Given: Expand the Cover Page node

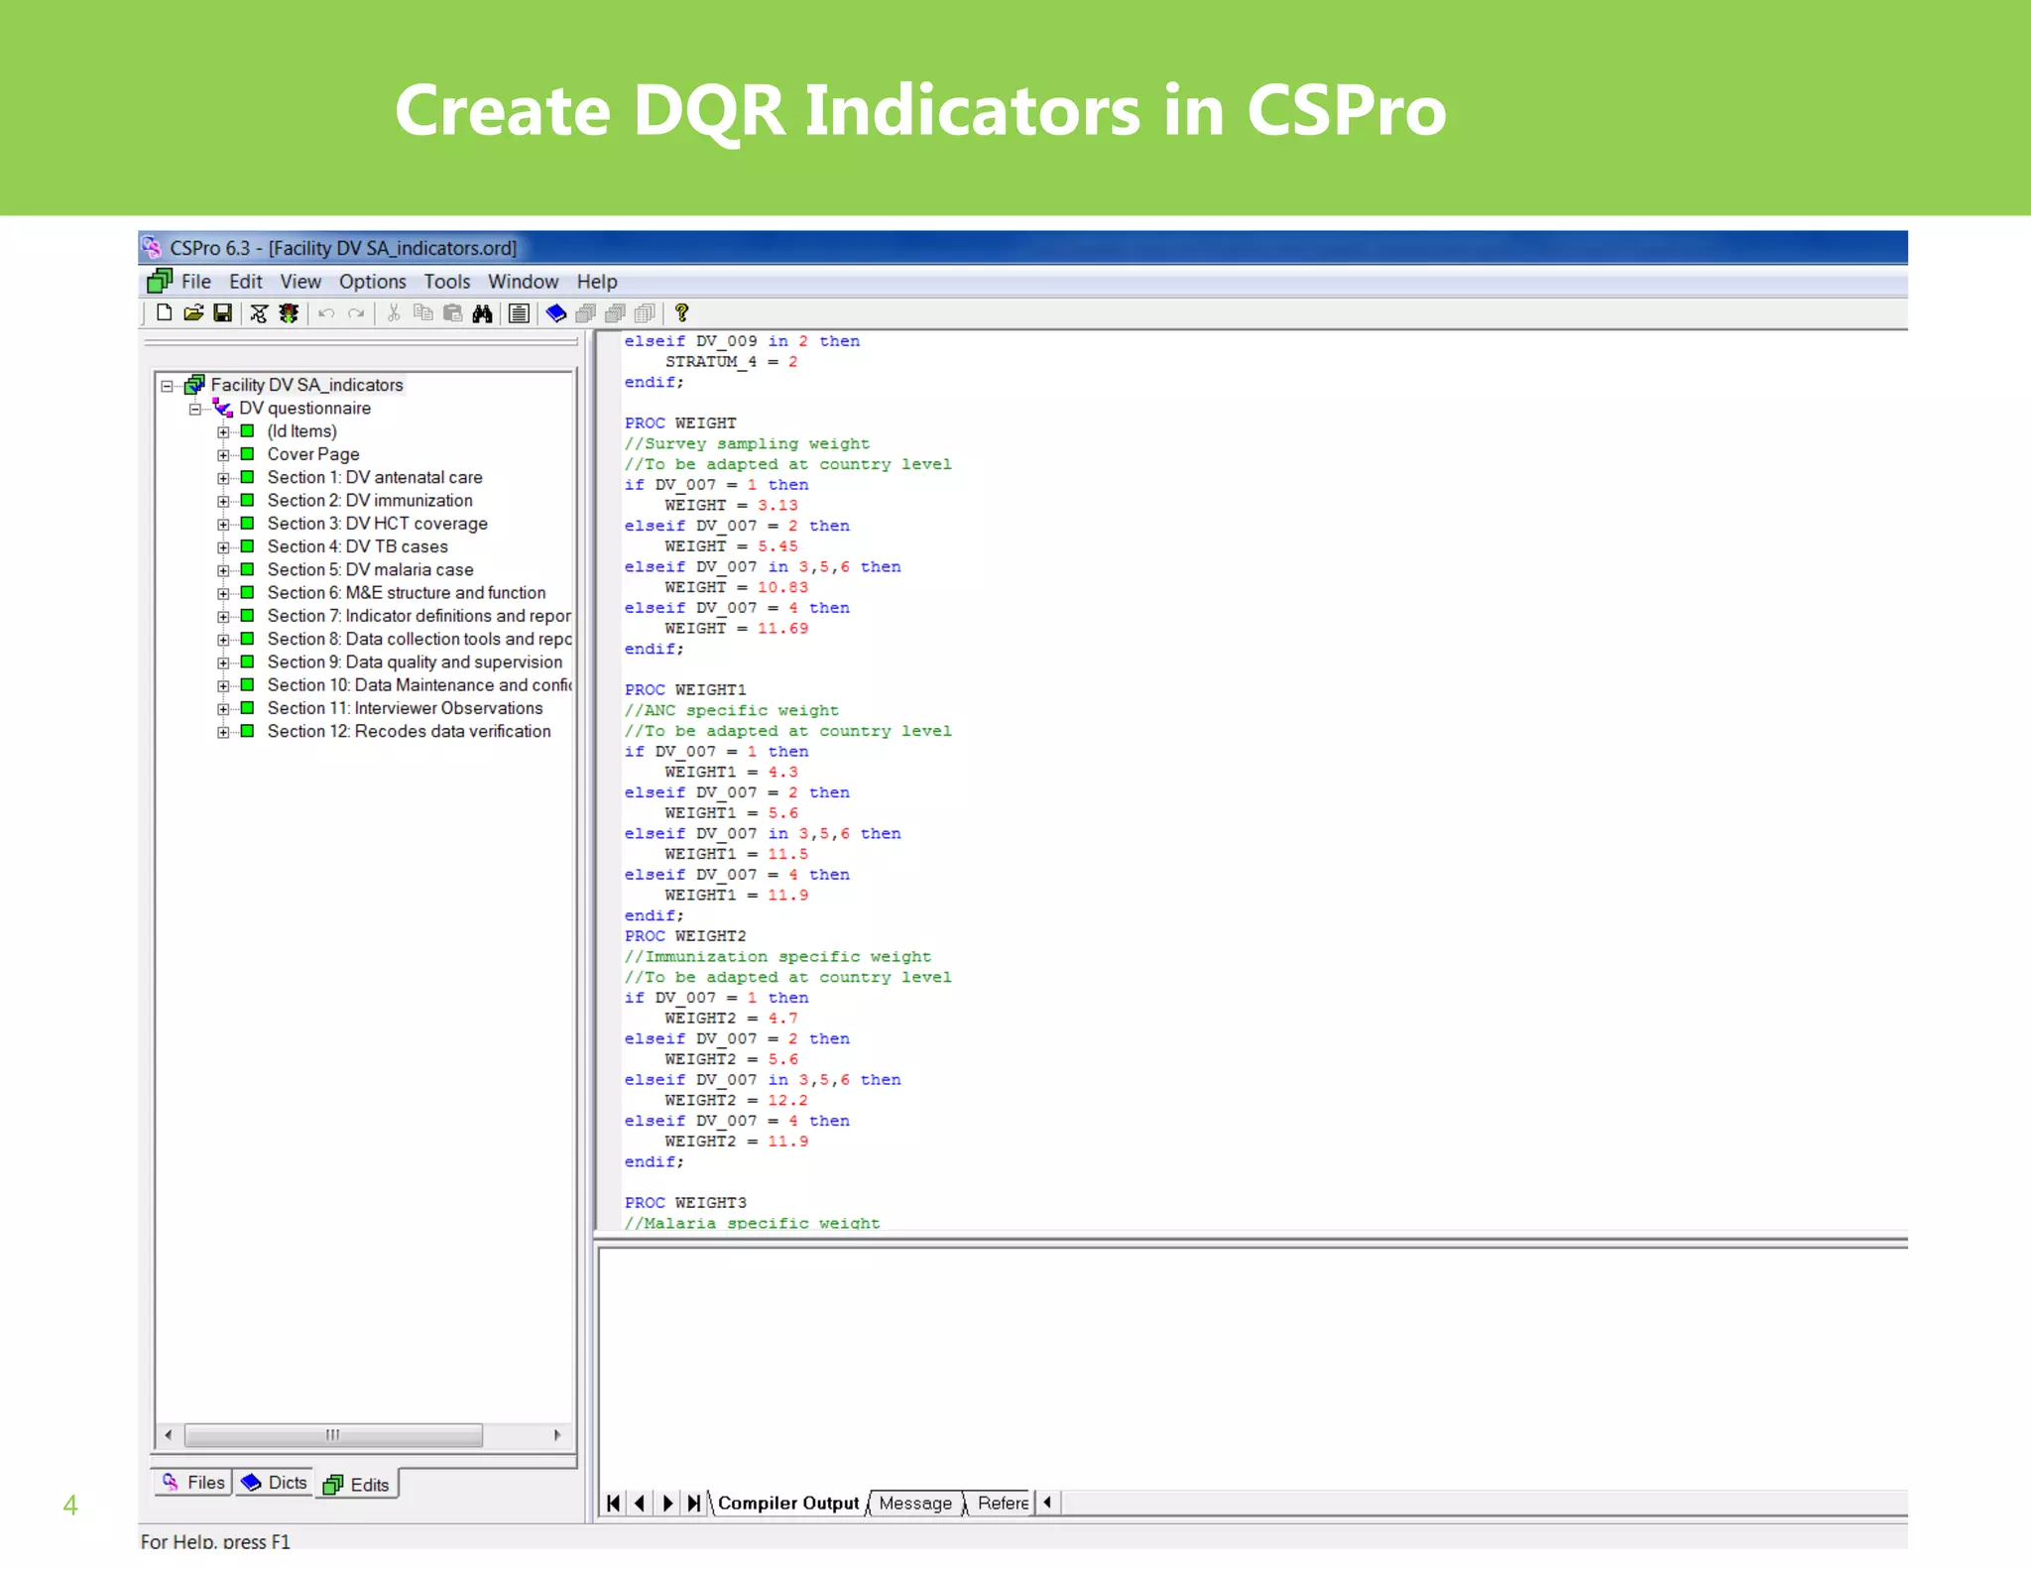Looking at the screenshot, I should pyautogui.click(x=223, y=455).
